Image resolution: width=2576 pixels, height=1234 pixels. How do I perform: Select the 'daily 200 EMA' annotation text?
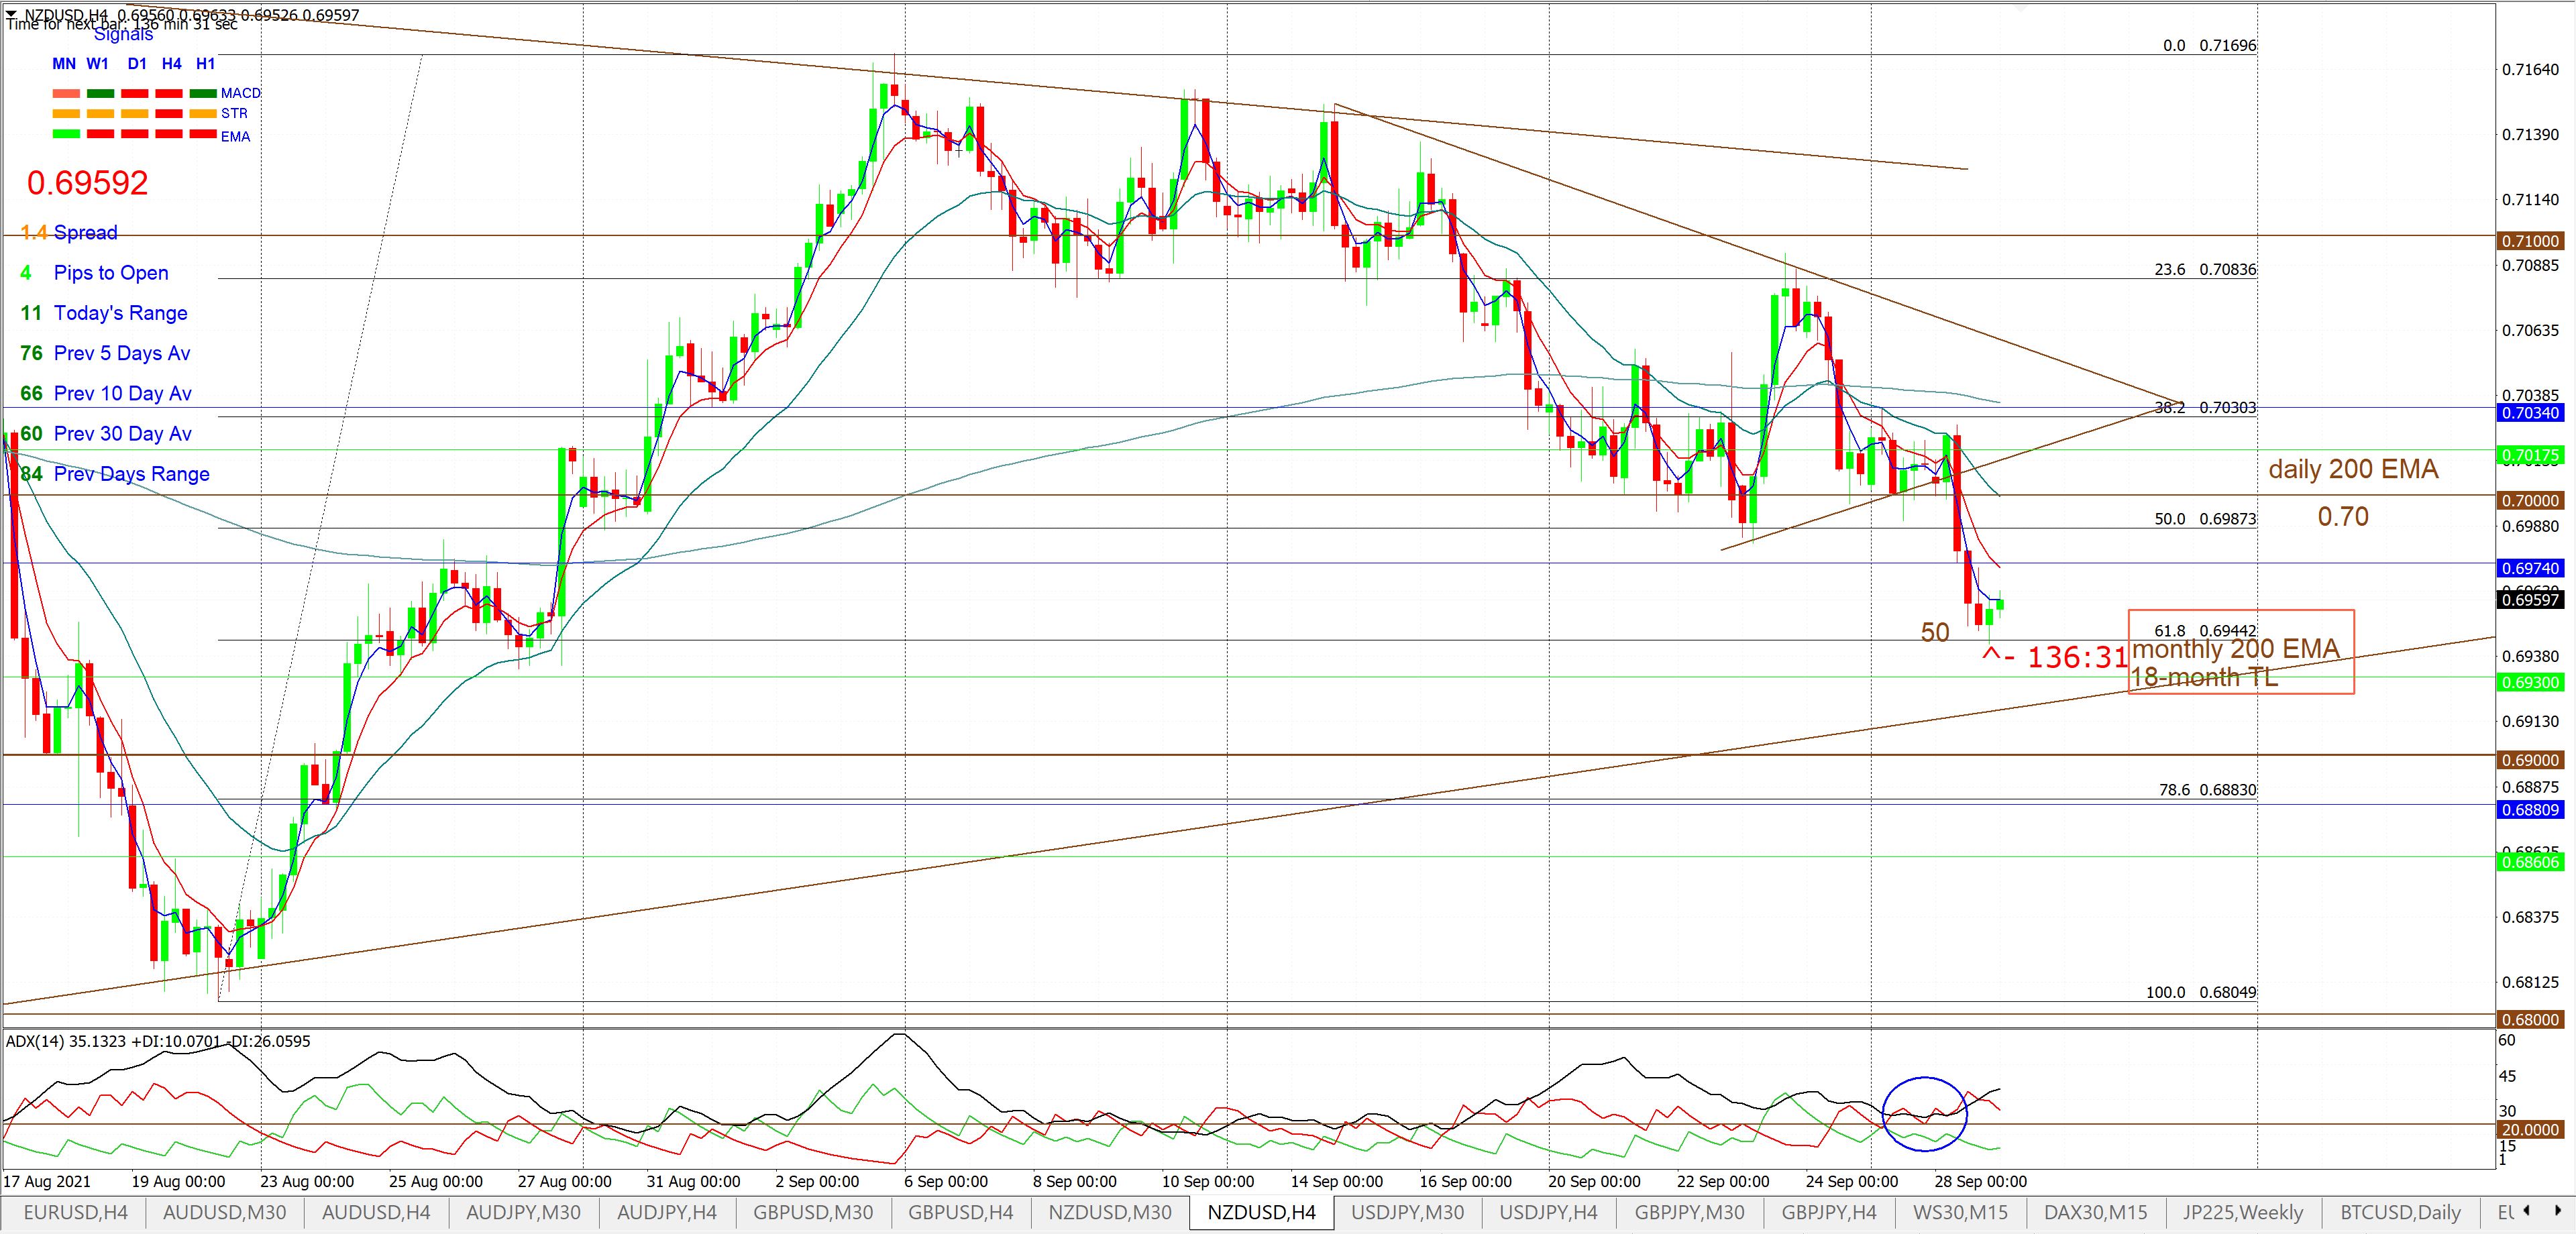click(2353, 469)
